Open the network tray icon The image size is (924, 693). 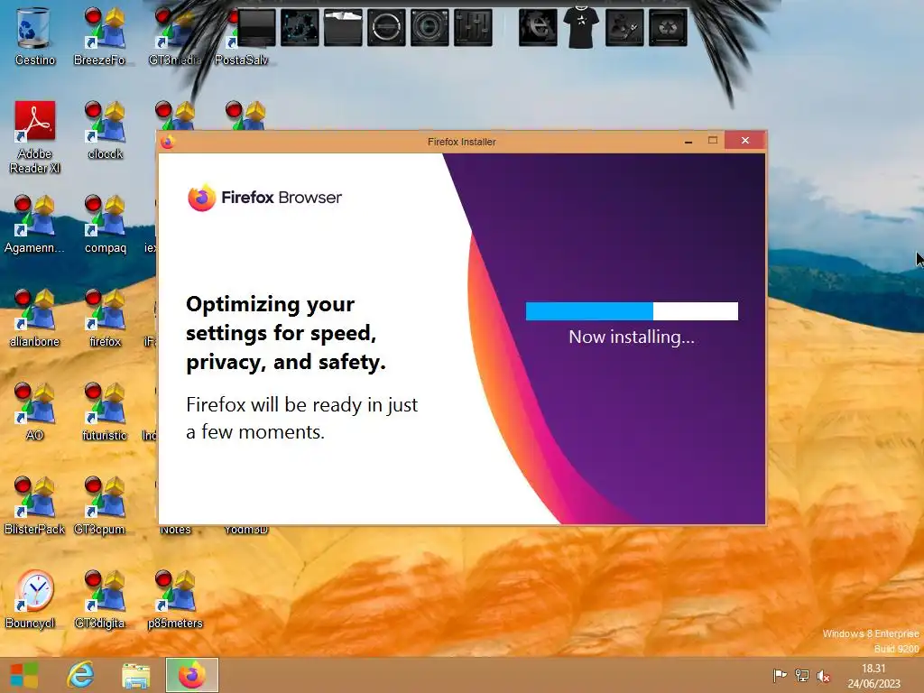pyautogui.click(x=802, y=675)
